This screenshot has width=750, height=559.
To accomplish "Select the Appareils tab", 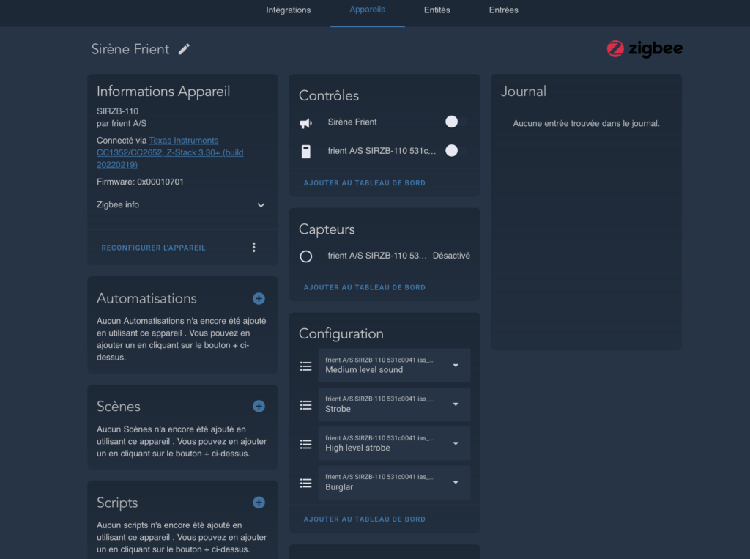I will click(368, 10).
